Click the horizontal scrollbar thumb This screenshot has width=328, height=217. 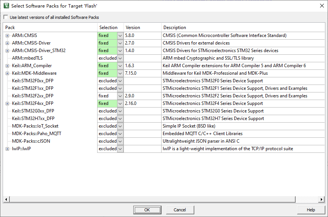[152, 199]
